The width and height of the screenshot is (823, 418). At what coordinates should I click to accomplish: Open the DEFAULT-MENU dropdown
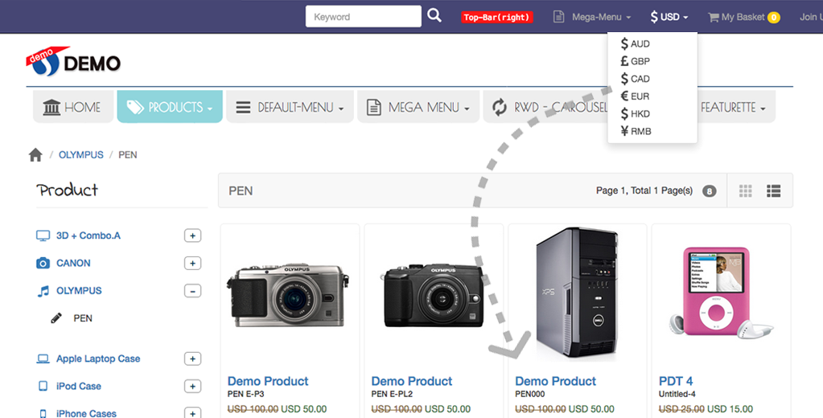290,106
